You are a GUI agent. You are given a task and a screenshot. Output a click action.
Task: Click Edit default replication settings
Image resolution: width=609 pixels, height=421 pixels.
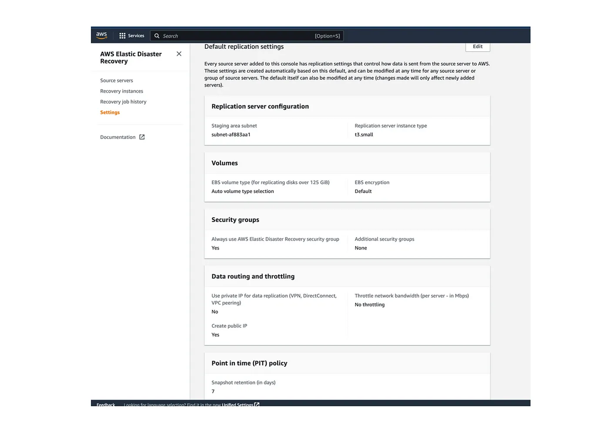coord(478,47)
